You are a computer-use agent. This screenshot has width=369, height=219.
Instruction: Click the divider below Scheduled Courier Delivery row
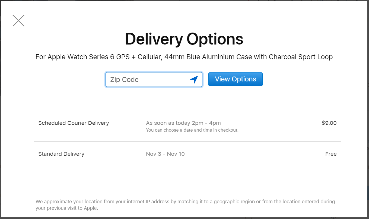[187, 141]
